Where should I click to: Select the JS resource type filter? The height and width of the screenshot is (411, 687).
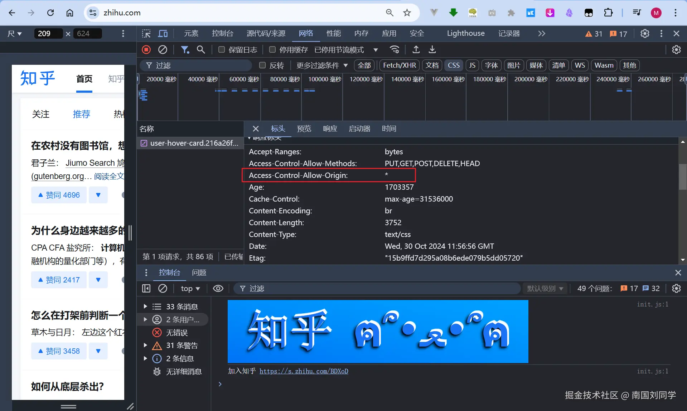[x=472, y=65]
